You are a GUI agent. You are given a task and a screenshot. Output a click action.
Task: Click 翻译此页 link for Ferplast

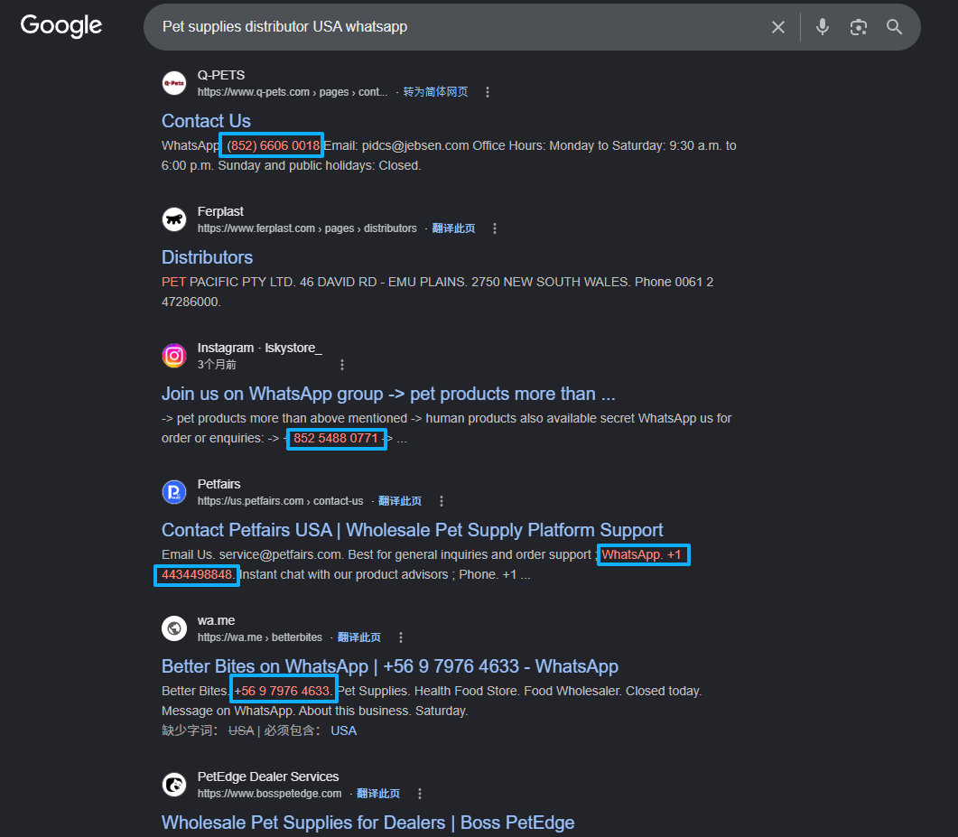[453, 228]
